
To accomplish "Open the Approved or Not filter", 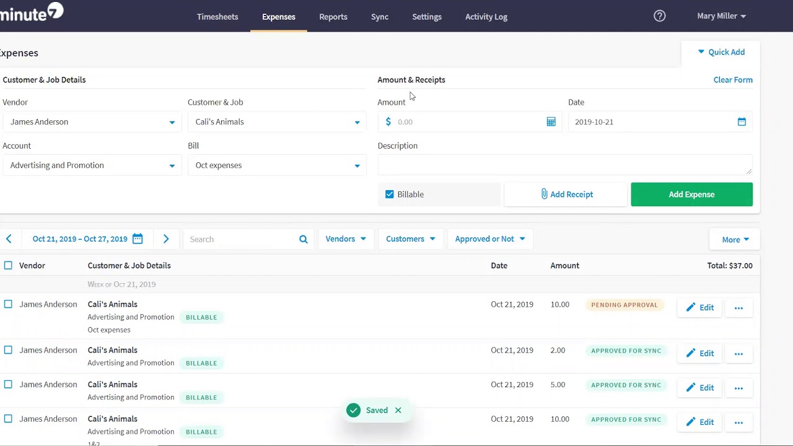I will click(x=489, y=239).
